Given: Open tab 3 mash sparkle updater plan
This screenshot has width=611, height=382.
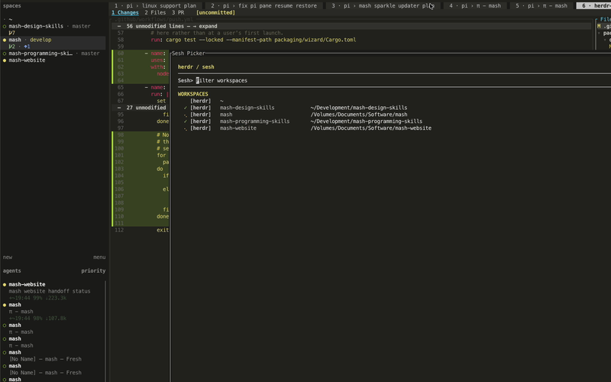Looking at the screenshot, I should click(x=383, y=5).
